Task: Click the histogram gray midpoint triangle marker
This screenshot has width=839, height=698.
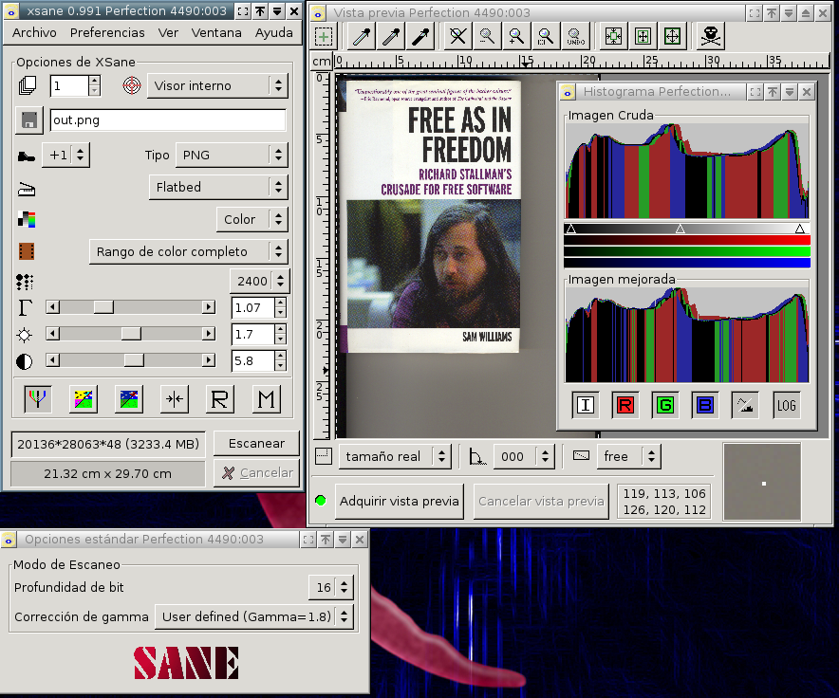Action: 681,229
